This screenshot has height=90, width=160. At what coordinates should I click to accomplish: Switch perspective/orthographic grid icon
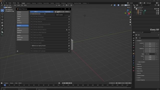[130, 25]
